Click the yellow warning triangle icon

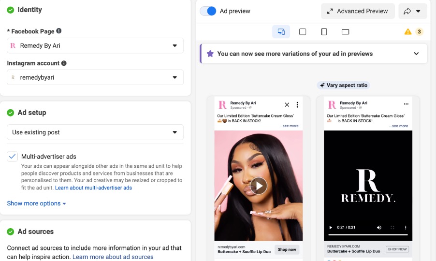coord(408,32)
